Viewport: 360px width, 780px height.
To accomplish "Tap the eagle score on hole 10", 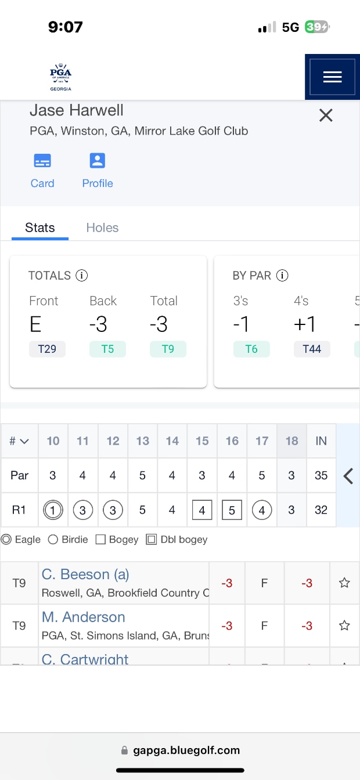I will (x=53, y=510).
